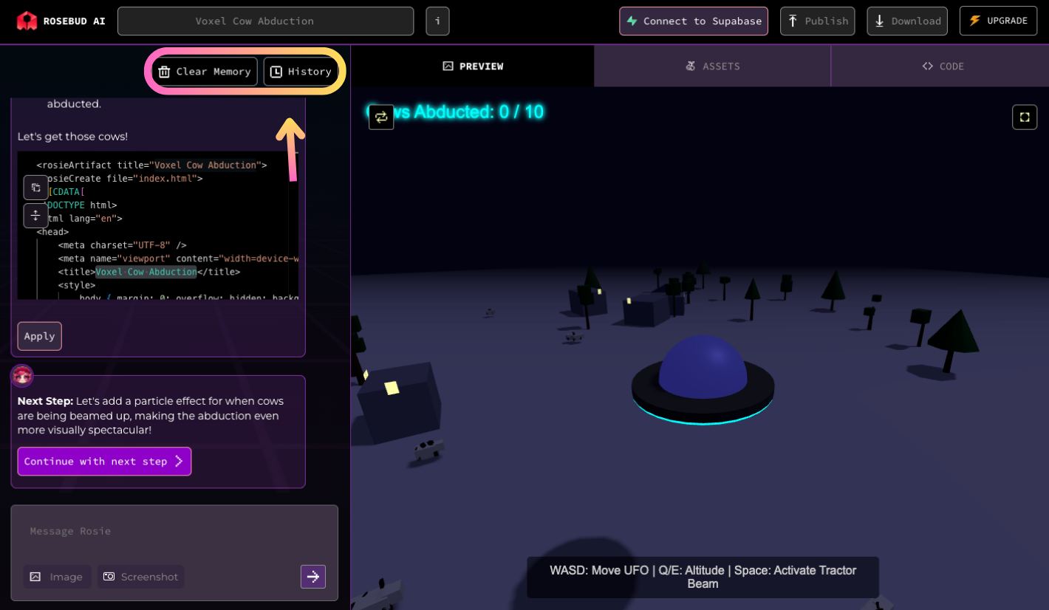Image resolution: width=1049 pixels, height=610 pixels.
Task: Enter fullscreen preview mode
Action: [x=1025, y=117]
